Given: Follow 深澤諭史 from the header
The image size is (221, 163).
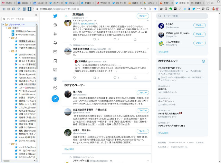Looking at the screenshot, I should click(143, 16).
